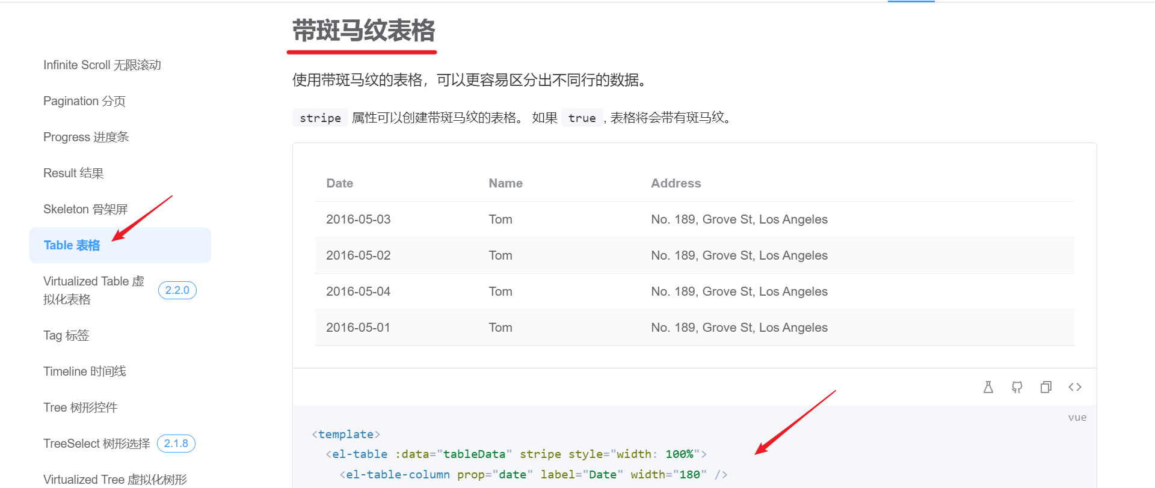Click the 2016-05-03 date cell
1155x488 pixels.
pyautogui.click(x=359, y=219)
